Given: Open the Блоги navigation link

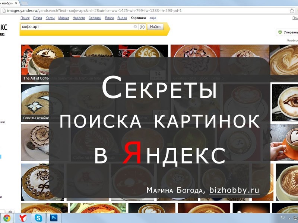Looking at the screenshot, I should click(x=109, y=18).
